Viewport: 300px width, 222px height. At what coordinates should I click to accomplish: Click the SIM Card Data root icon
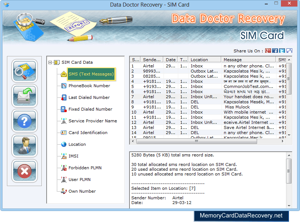pyautogui.click(x=56, y=62)
